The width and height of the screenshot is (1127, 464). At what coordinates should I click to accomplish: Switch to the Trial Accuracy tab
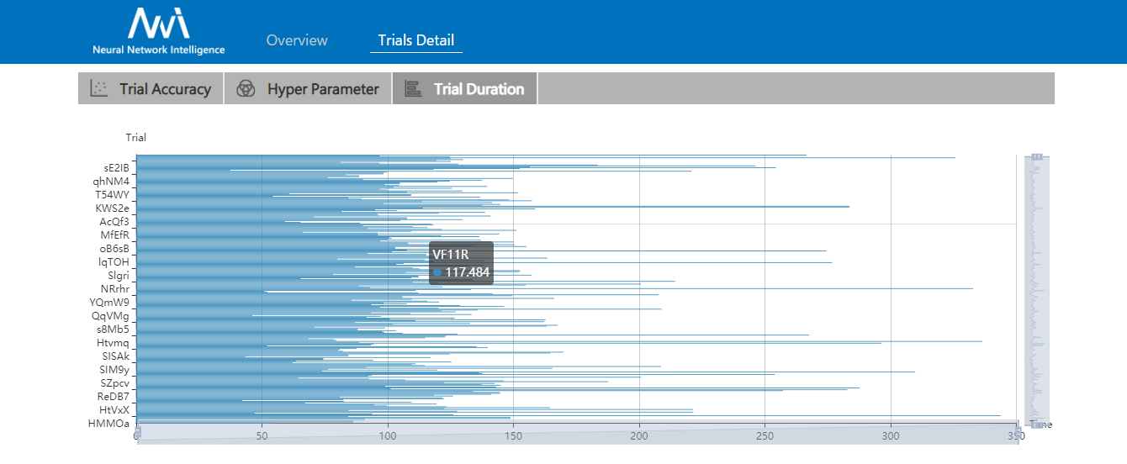[151, 88]
